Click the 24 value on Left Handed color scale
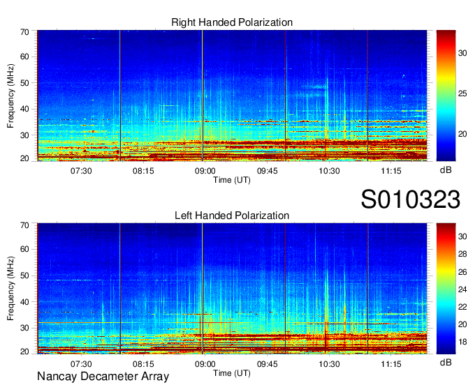The height and width of the screenshot is (385, 475). click(x=462, y=289)
